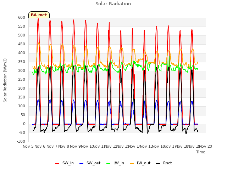Click the 600 y-axis tick label
This screenshot has height=170, width=227.
(22, 17)
